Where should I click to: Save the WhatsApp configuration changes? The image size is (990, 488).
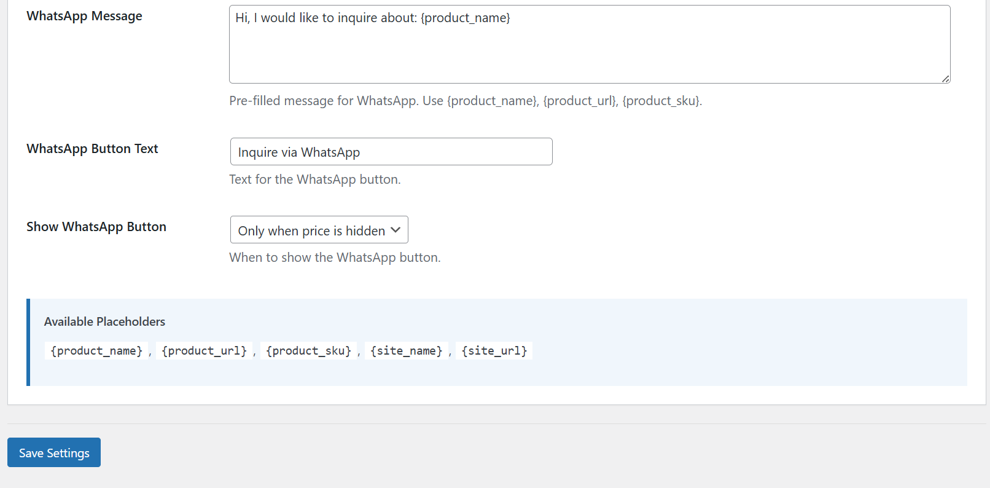[x=53, y=452]
